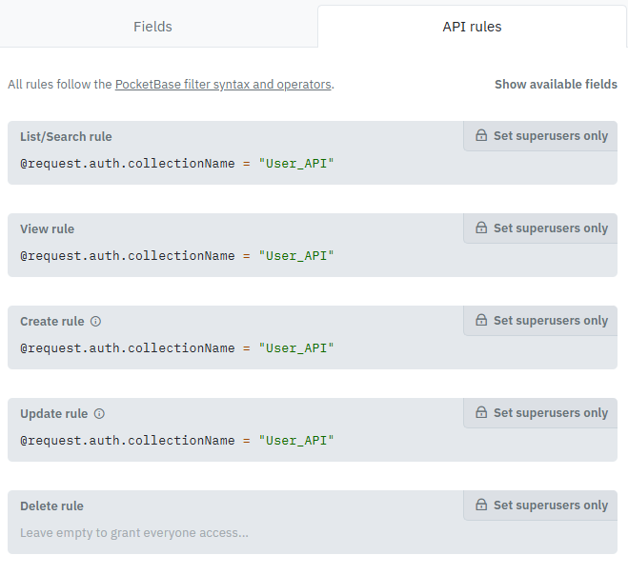The image size is (628, 575).
Task: Click Show available fields
Action: (556, 85)
